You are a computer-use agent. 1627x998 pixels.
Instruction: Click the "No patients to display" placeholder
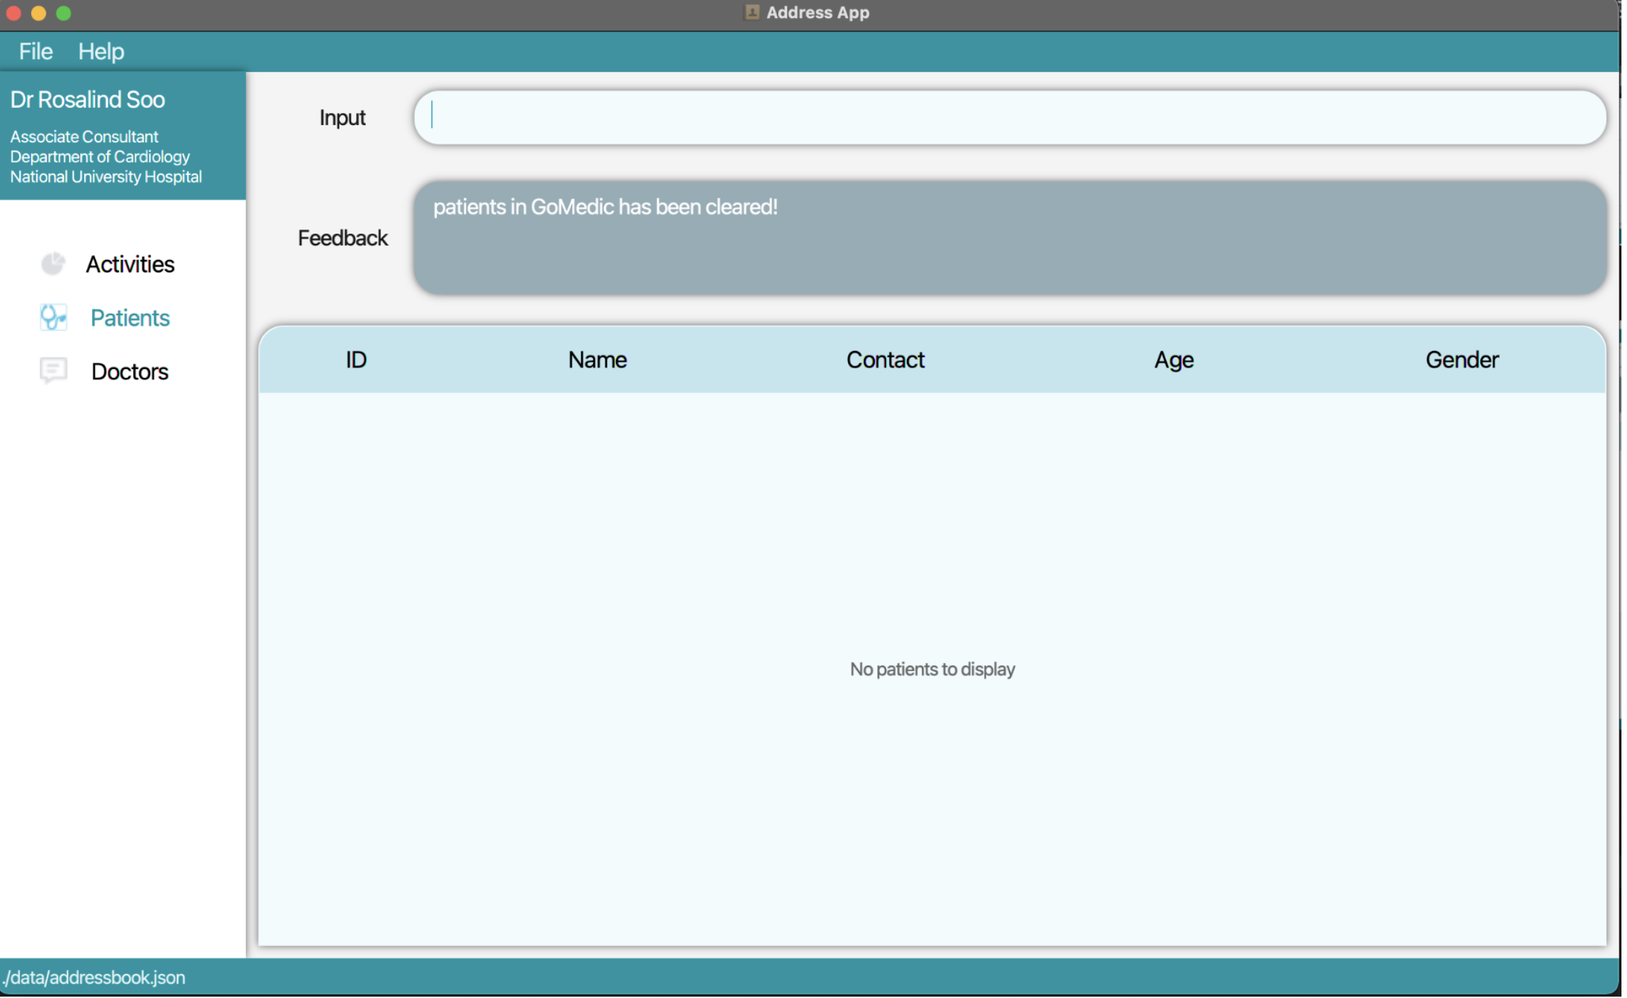tap(932, 669)
